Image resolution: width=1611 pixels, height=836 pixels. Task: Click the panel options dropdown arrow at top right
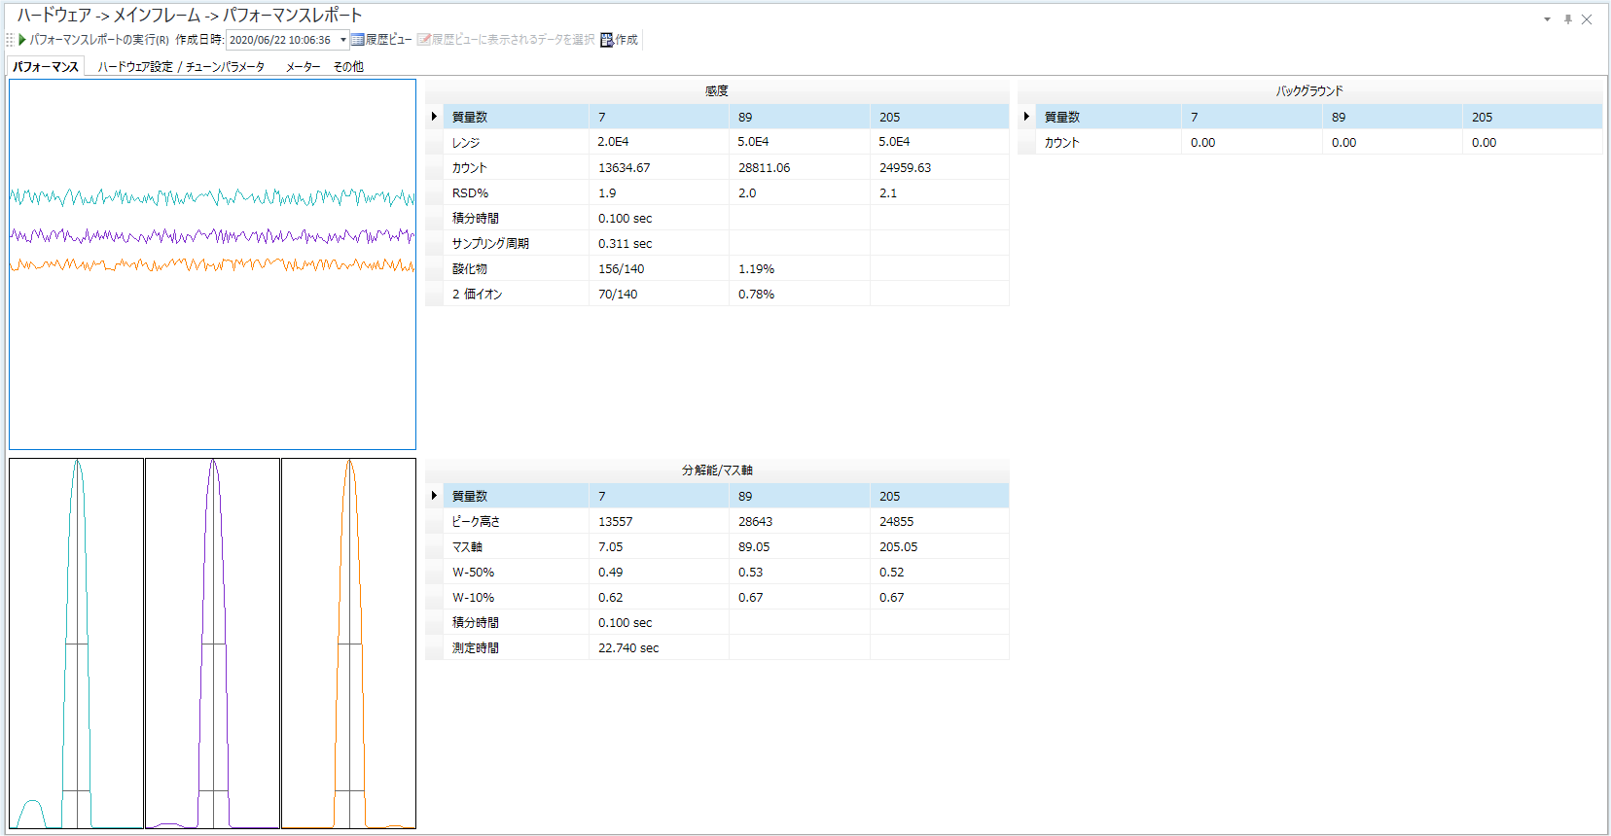pos(1547,19)
